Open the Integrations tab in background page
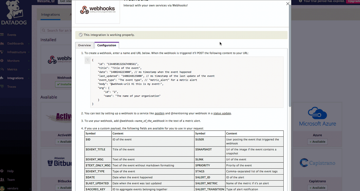Screen dimensions: 360x191 pyautogui.click(x=50, y=15)
